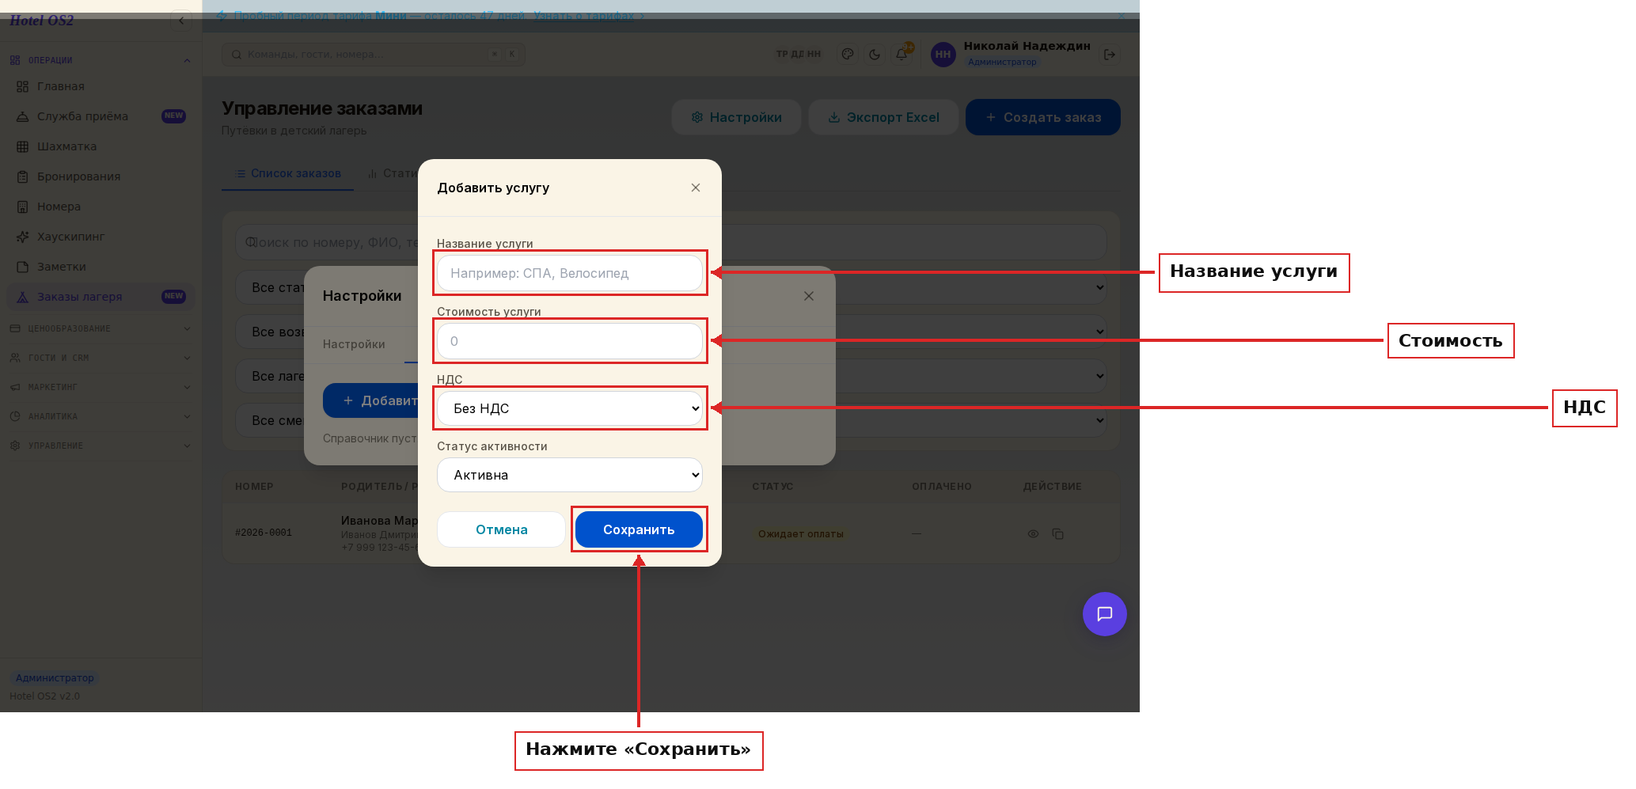Click ОПЛАЧЕНО column header
Screen dimensions: 1636x789
(x=942, y=487)
